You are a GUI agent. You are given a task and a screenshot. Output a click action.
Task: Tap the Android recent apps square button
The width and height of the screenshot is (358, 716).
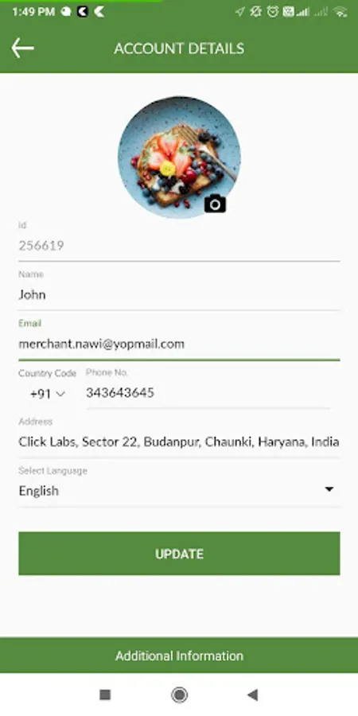pyautogui.click(x=105, y=695)
